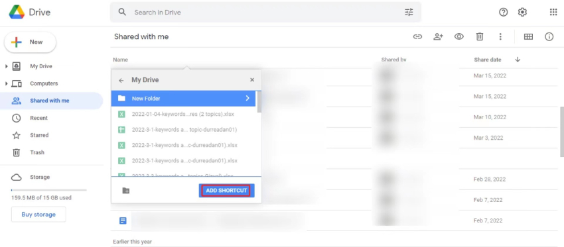Open Recent in sidebar
This screenshot has width=564, height=247.
coord(39,118)
